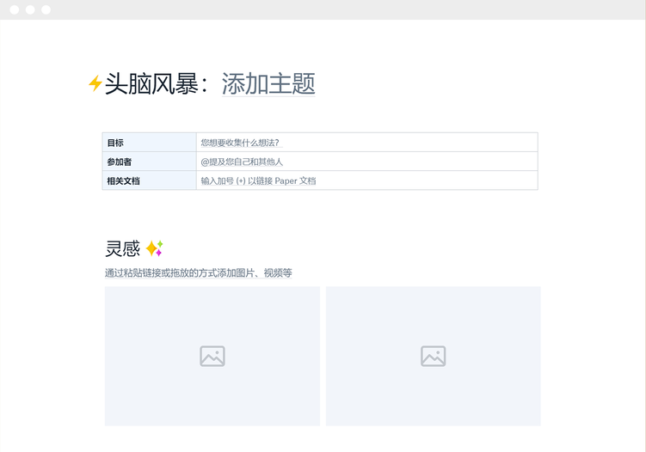Click the 添加主题 title placeholder
Screen dimensions: 646x452
click(268, 83)
